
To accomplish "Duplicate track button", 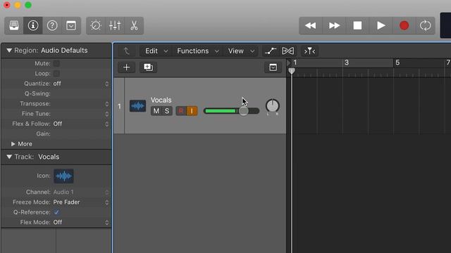I will (x=149, y=67).
